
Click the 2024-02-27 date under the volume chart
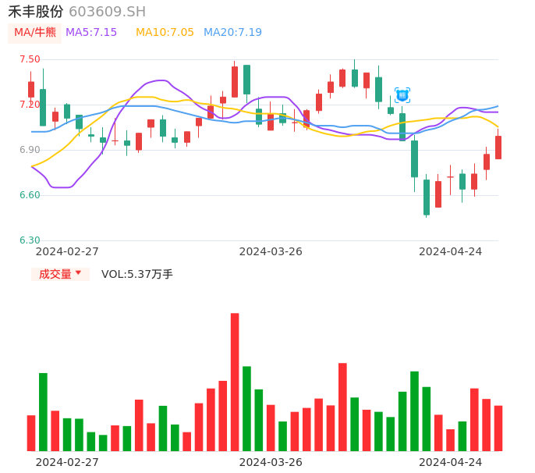(x=68, y=461)
